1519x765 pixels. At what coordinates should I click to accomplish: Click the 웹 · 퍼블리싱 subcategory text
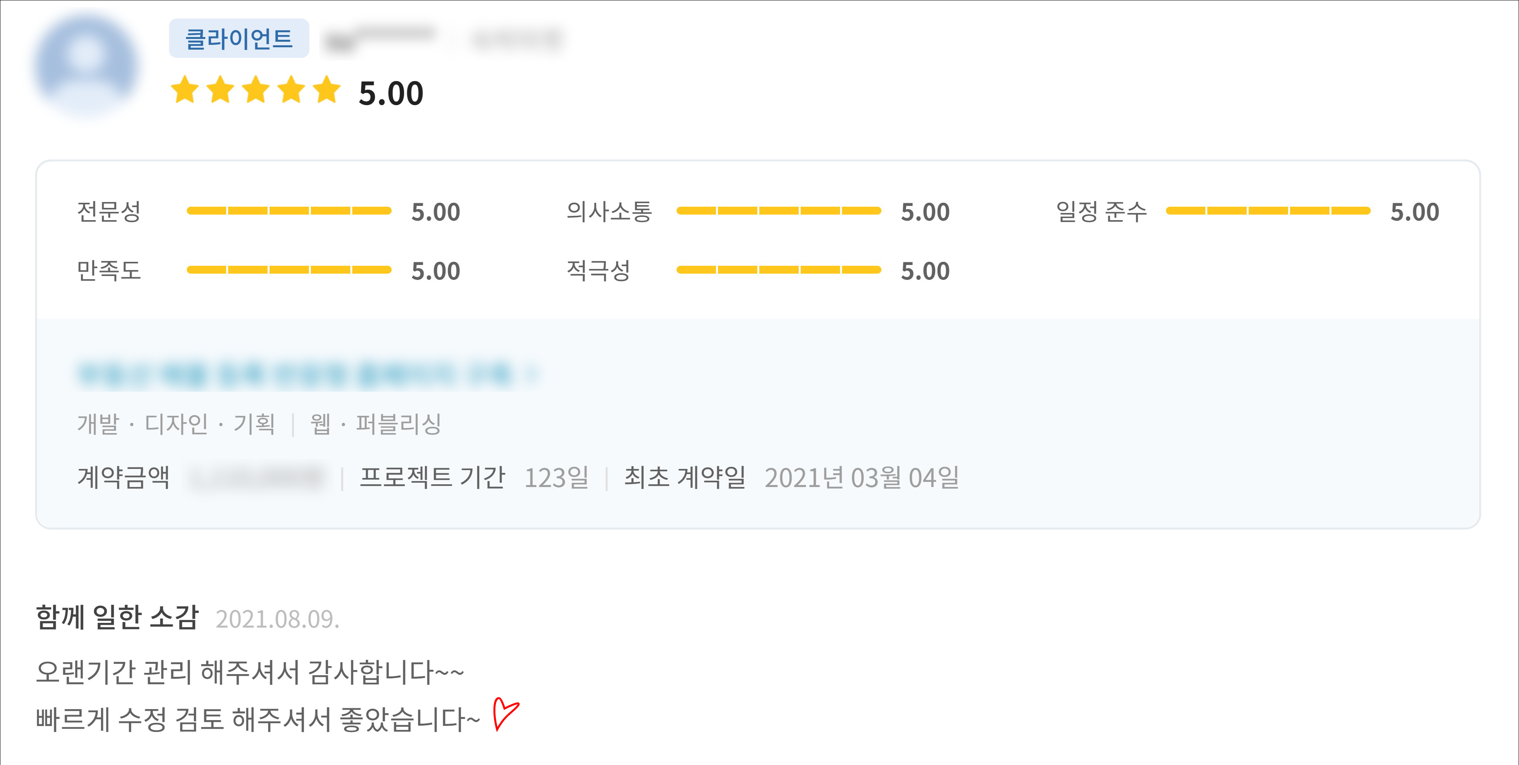(x=376, y=424)
